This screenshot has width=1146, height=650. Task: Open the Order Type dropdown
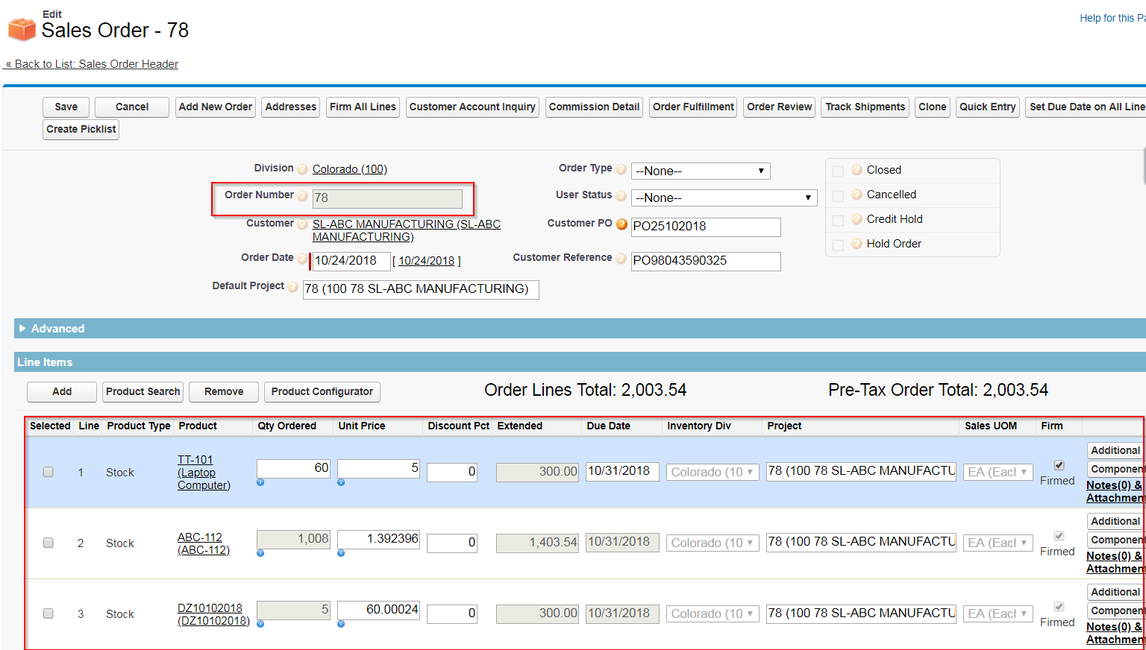tap(701, 171)
